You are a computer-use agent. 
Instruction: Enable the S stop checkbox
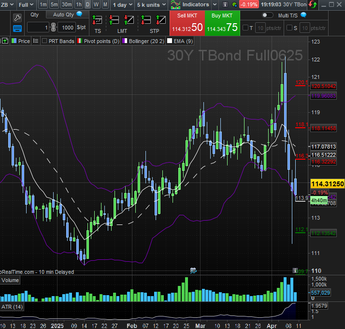tap(290, 28)
